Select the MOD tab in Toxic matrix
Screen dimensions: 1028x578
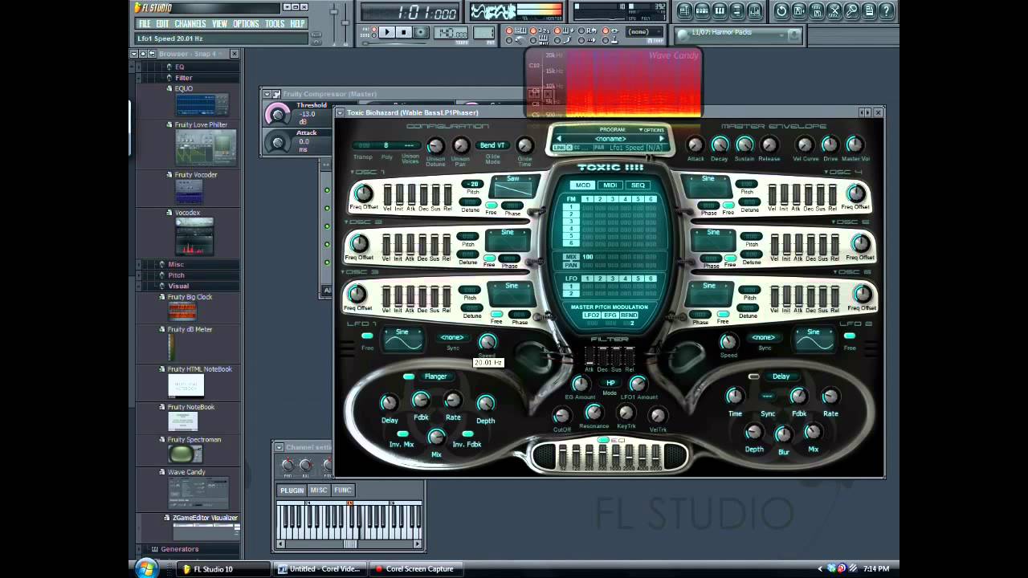pos(583,185)
